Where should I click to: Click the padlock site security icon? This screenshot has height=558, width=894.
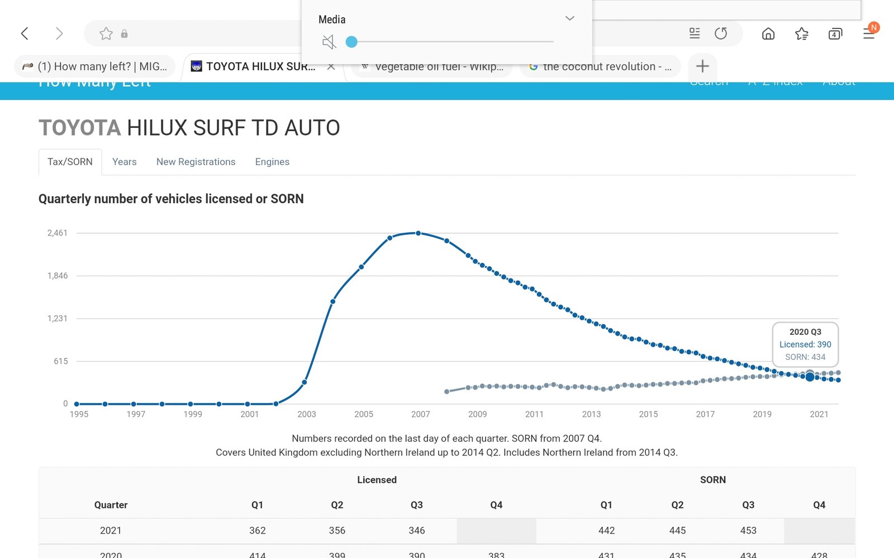pyautogui.click(x=124, y=33)
